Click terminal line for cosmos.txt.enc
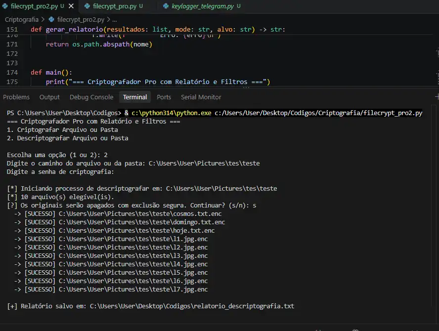 [118, 214]
